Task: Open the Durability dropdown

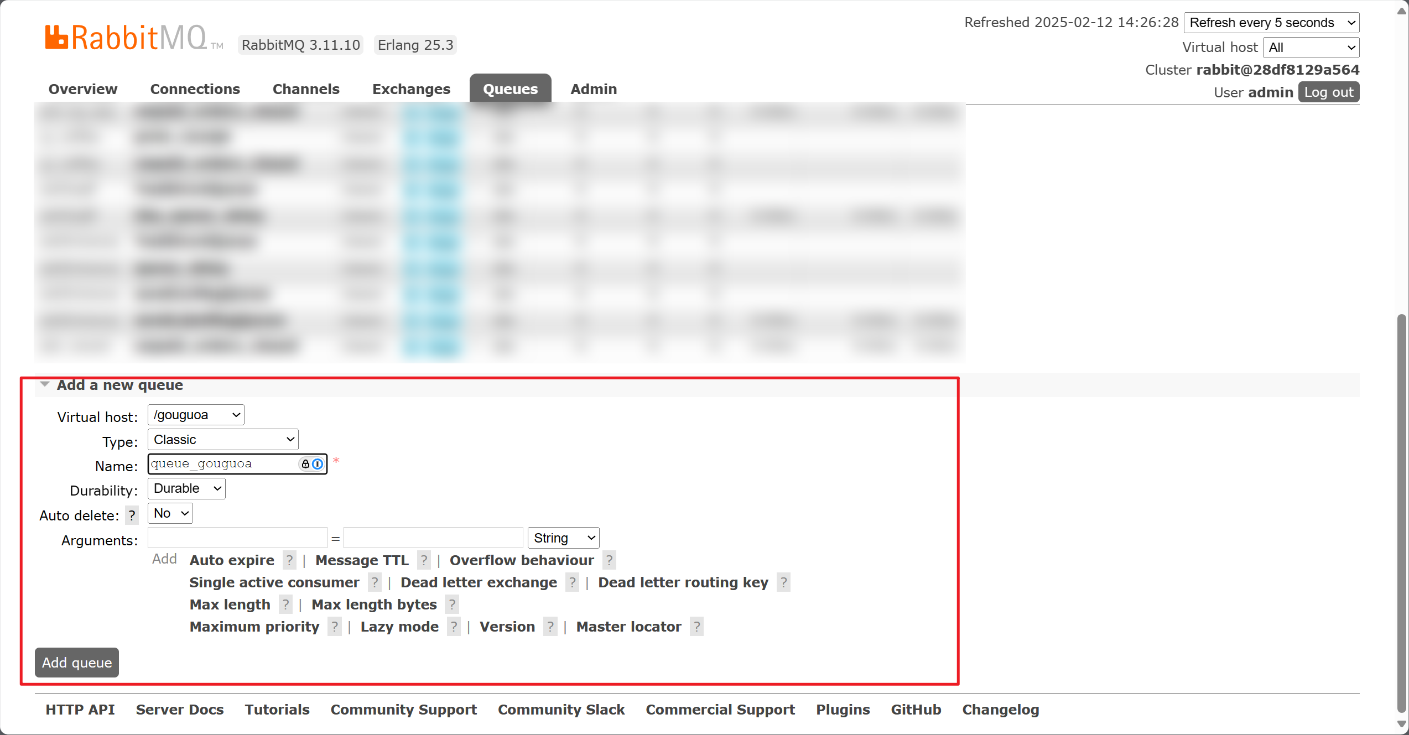Action: (186, 488)
